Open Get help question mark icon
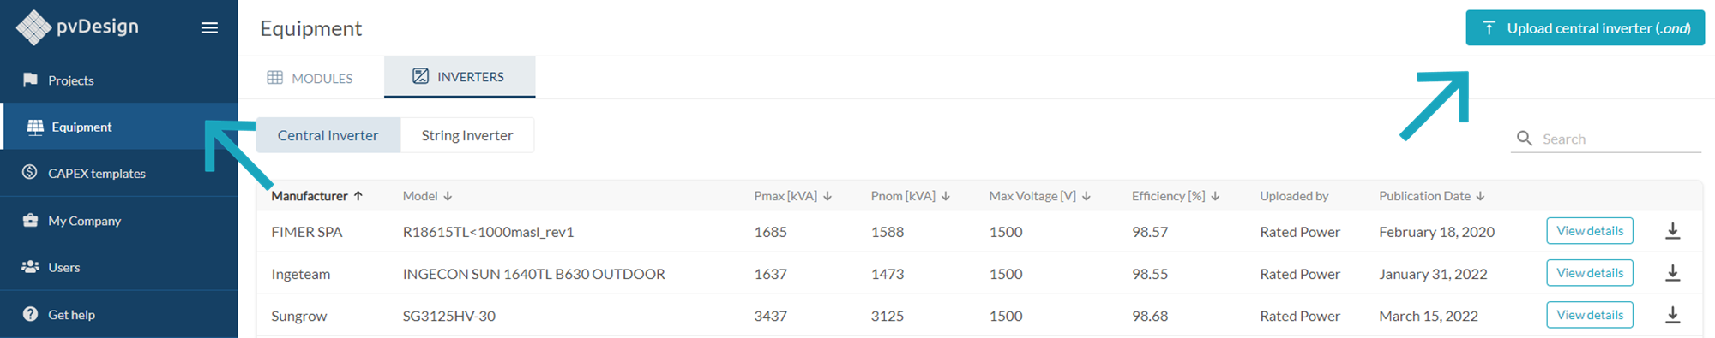 (30, 314)
